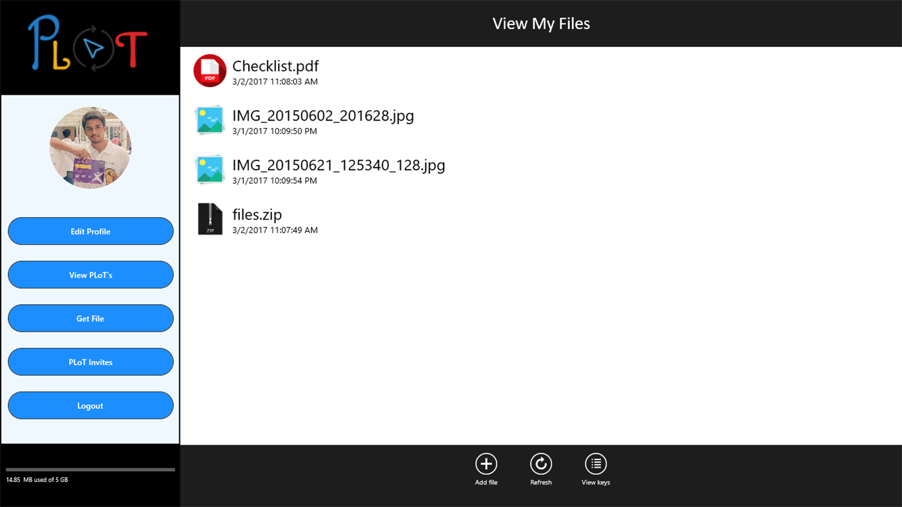Open the View keys list icon
Viewport: 902px width, 507px height.
(x=596, y=464)
